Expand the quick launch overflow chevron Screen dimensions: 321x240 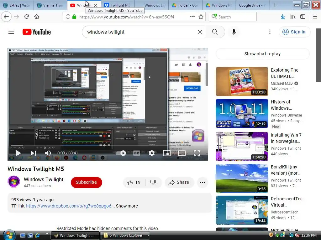click(x=47, y=234)
